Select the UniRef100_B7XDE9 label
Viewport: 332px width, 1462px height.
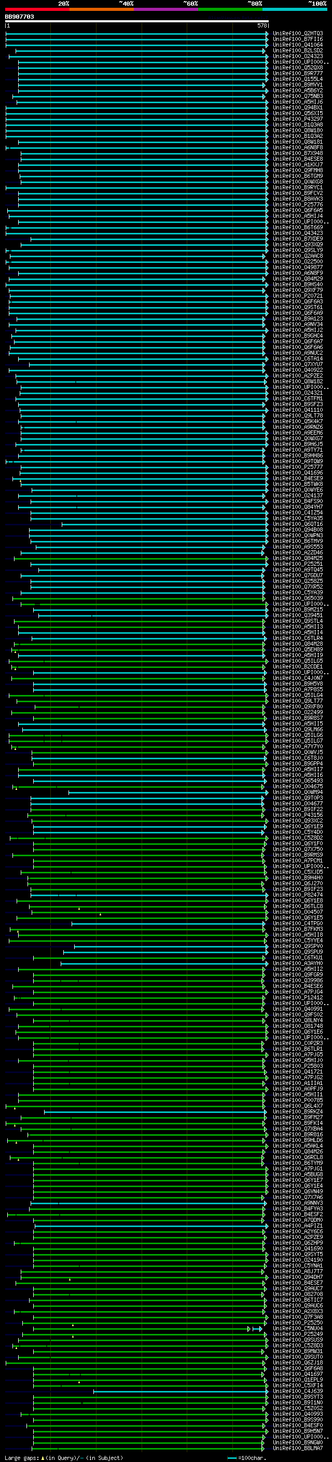click(298, 239)
